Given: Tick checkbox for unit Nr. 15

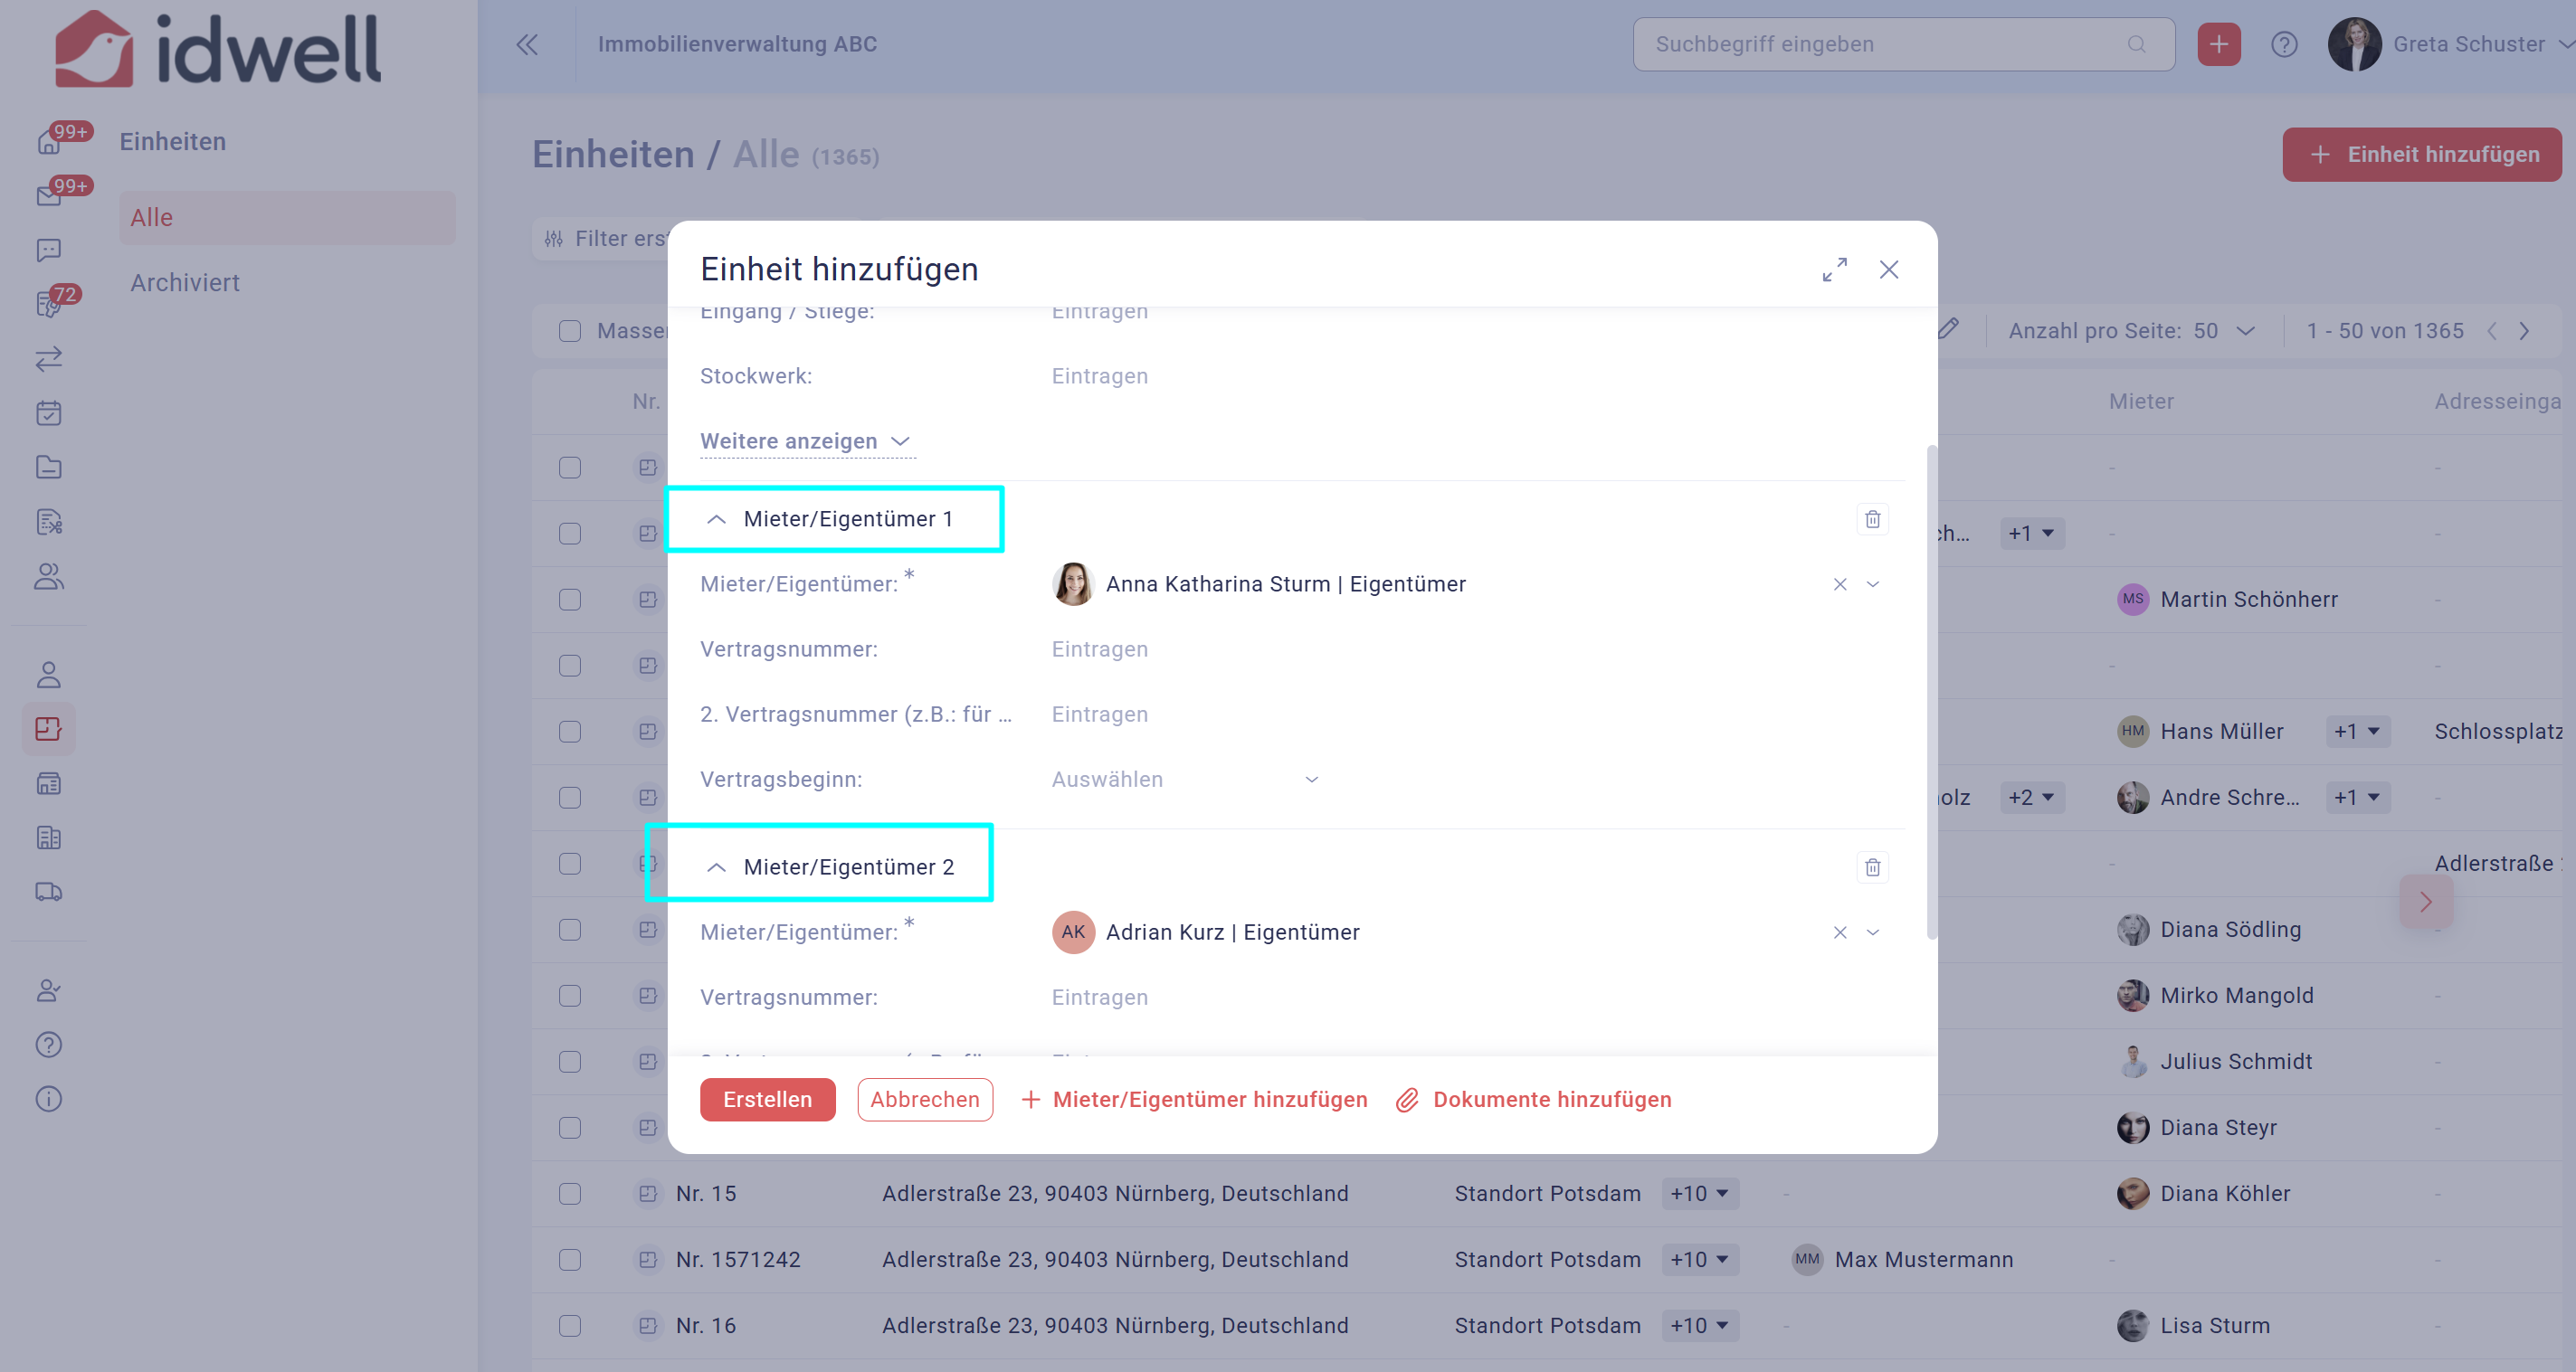Looking at the screenshot, I should 570,1193.
